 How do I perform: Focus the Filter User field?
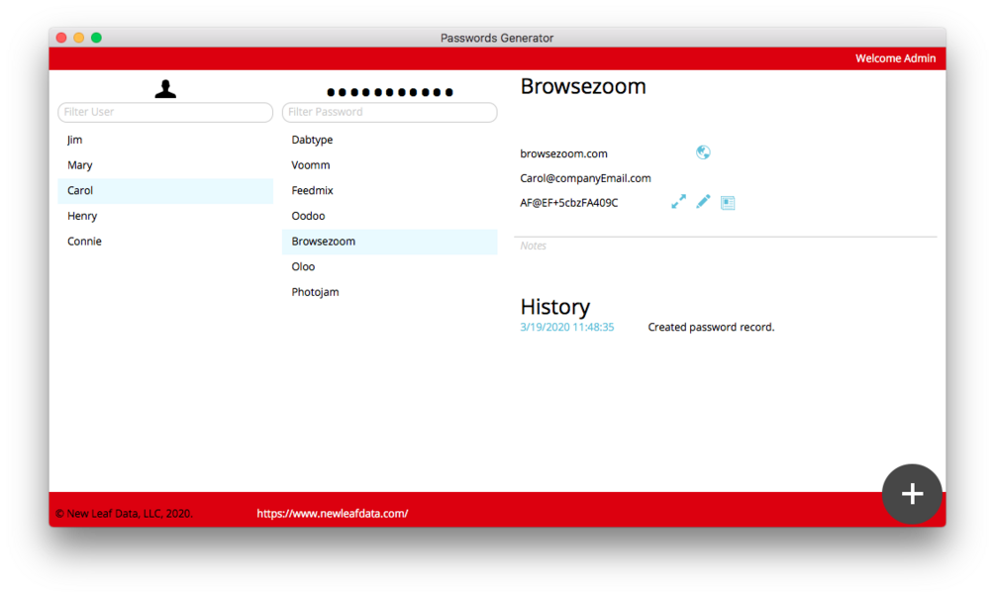165,112
